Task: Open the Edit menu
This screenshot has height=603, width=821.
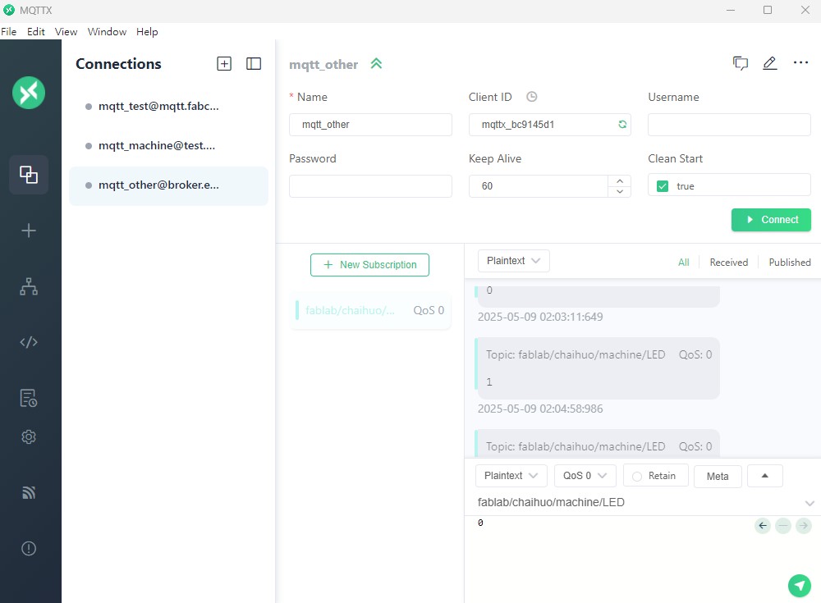Action: [35, 31]
